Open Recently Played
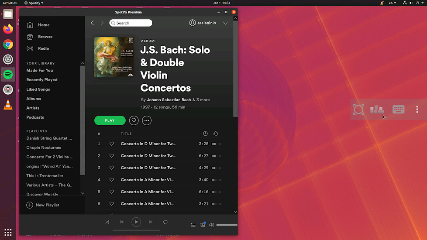Image resolution: width=427 pixels, height=240 pixels. point(41,80)
